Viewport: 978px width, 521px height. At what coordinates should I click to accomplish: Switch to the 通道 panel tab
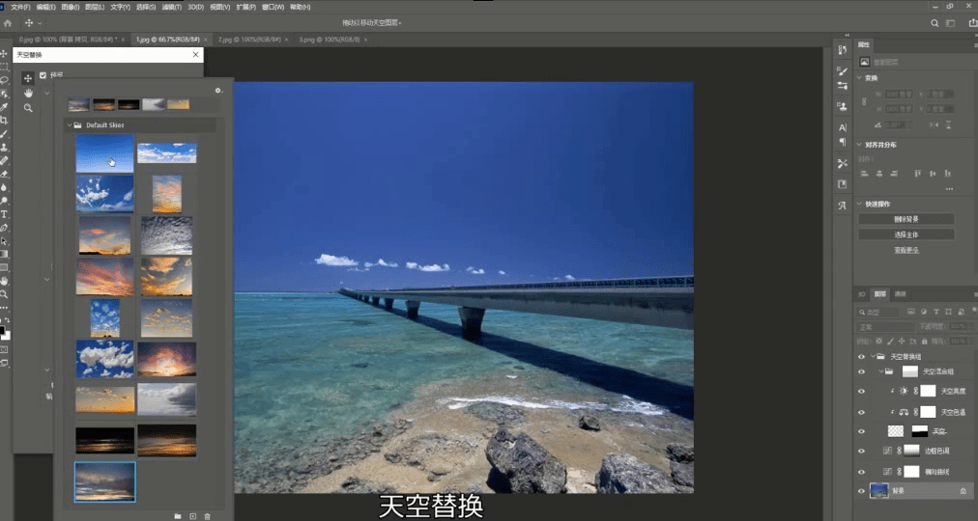click(x=900, y=294)
